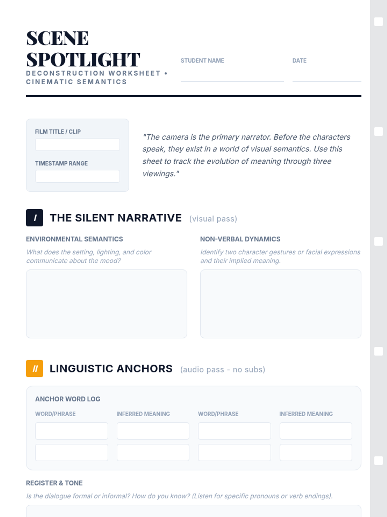The width and height of the screenshot is (387, 517).
Task: Click first Word/Phrase box in bottom row
Action: pos(72,452)
